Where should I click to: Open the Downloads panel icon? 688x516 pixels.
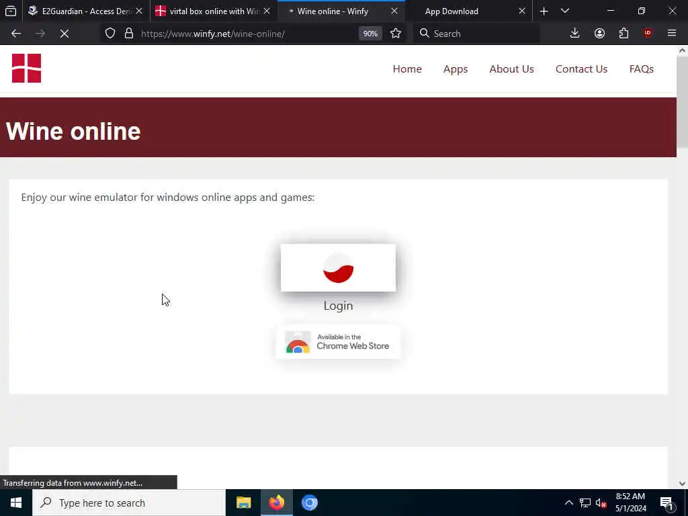(575, 34)
